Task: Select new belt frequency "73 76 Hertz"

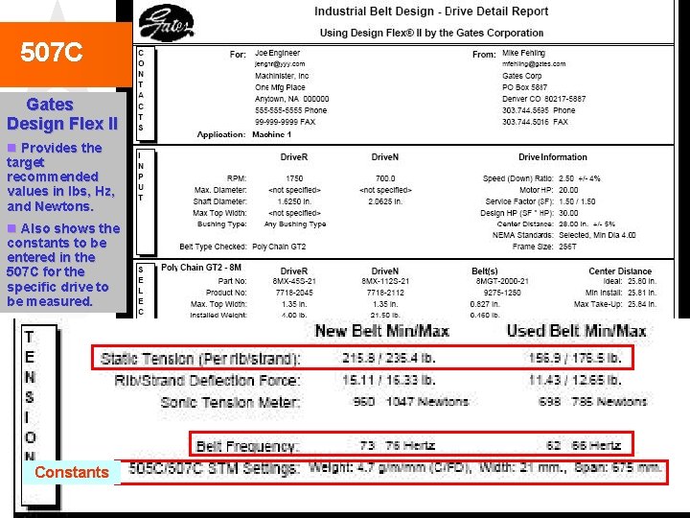Action: pyautogui.click(x=398, y=446)
